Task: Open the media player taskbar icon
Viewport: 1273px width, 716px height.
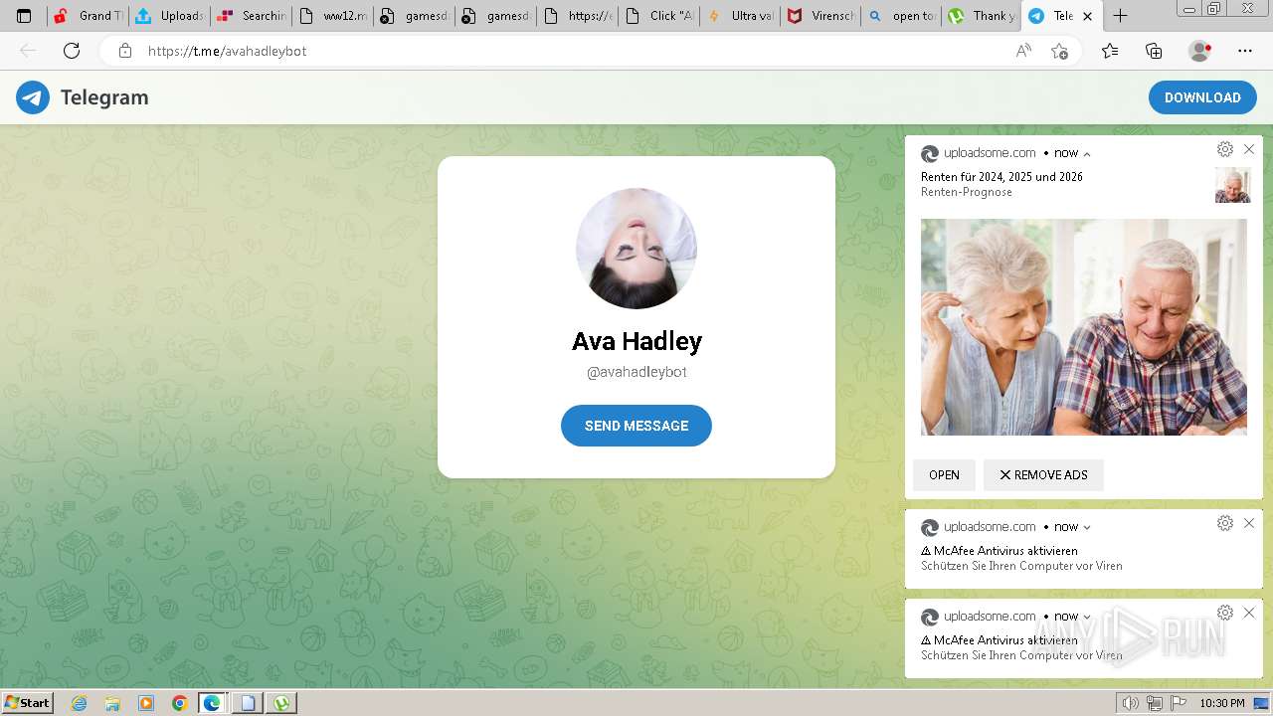Action: 146,703
